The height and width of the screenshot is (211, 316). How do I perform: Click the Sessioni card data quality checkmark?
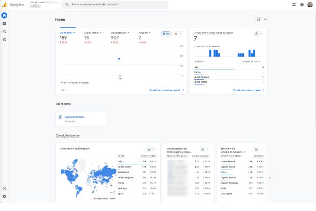256,149
